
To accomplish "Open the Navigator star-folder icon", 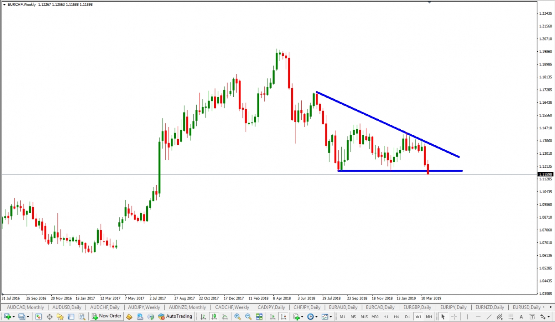I will 60,317.
